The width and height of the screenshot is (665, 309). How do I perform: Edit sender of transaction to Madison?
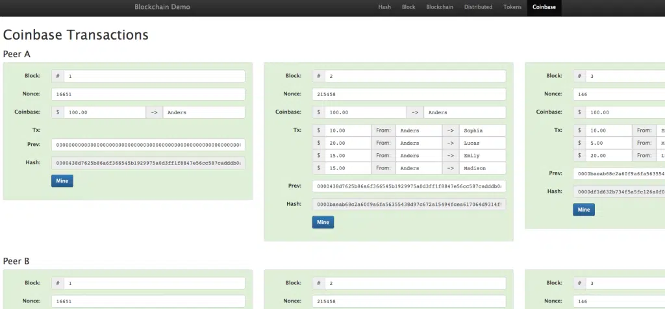tap(419, 168)
